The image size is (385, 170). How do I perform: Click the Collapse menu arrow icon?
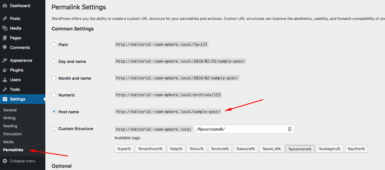(5, 161)
